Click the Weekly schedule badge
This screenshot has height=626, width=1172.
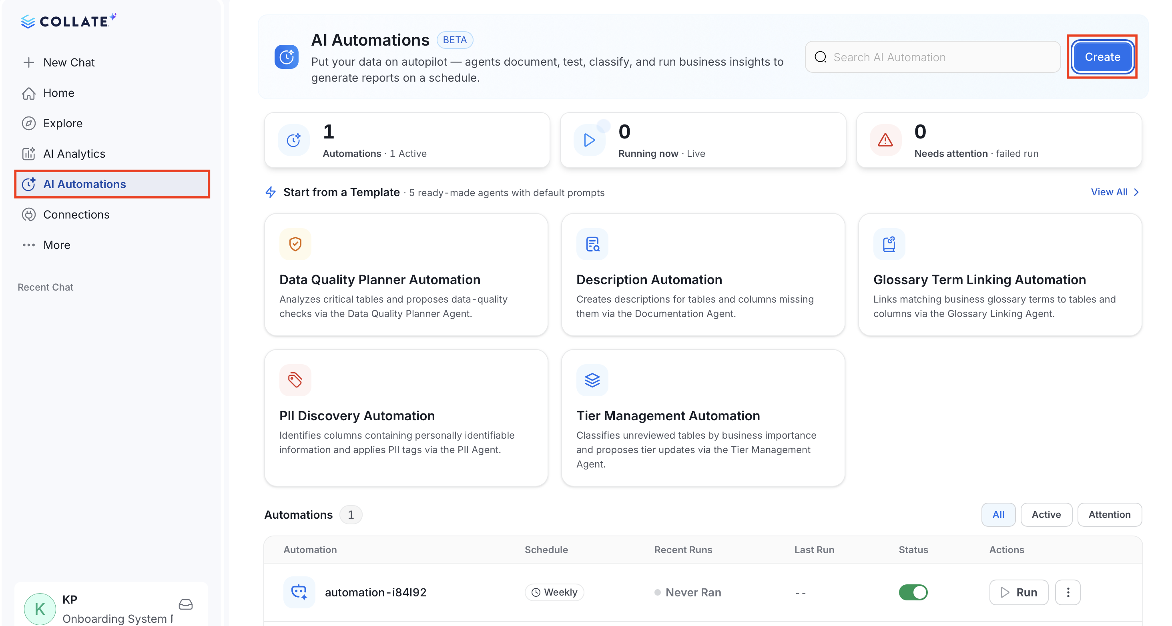(554, 592)
